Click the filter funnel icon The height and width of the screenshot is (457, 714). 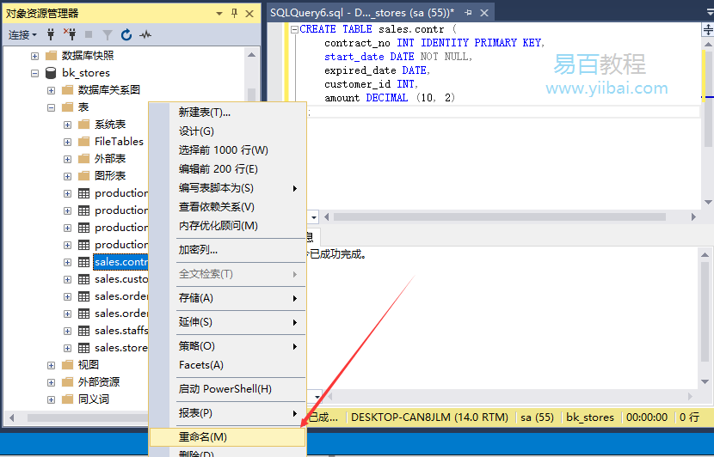point(108,34)
